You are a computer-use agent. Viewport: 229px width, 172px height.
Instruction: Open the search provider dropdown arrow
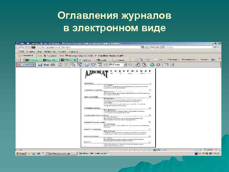(219, 47)
